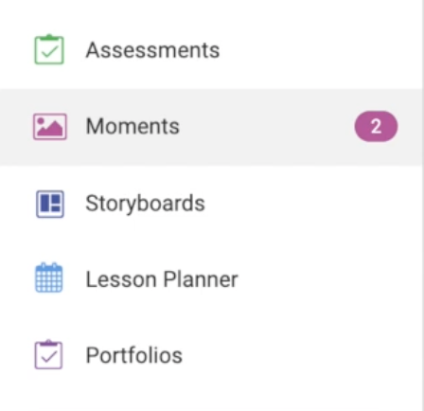Click empty space right of Portfolios label
This screenshot has height=411, width=424.
coord(301,355)
